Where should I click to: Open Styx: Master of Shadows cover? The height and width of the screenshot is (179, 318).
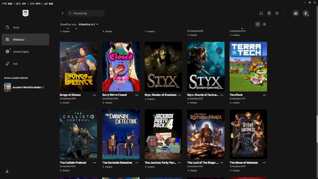point(163,66)
